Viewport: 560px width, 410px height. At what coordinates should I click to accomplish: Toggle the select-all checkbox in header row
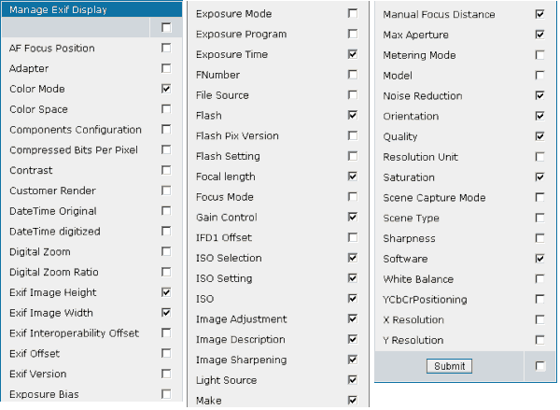point(166,28)
